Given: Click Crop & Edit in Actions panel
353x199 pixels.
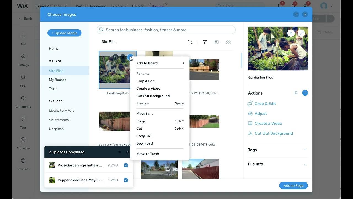Looking at the screenshot, I should 262,104.
